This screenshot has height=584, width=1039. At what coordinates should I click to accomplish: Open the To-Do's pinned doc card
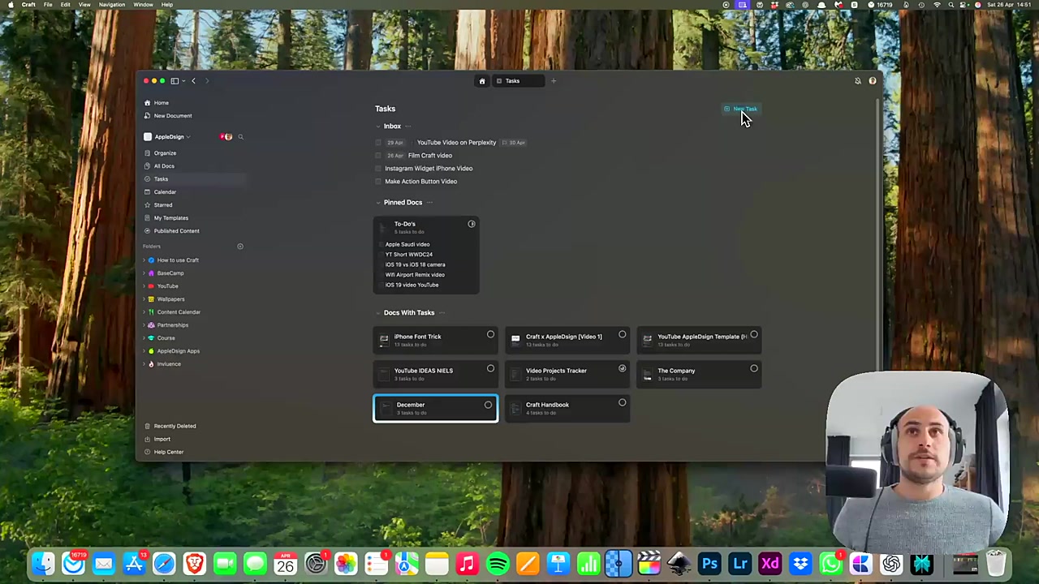click(x=426, y=255)
